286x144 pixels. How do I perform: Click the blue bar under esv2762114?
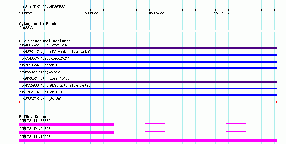[148, 95]
